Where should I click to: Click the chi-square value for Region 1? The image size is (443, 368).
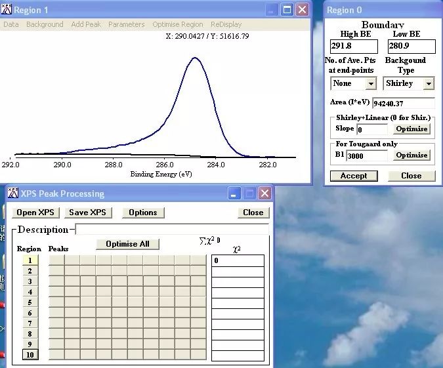[x=238, y=260]
